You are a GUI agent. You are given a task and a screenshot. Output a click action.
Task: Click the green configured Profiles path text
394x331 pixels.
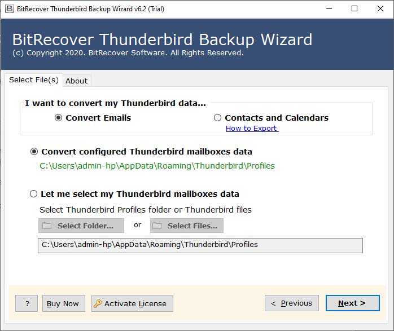[x=157, y=166]
